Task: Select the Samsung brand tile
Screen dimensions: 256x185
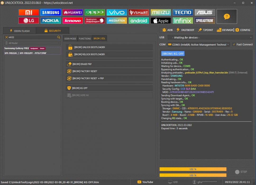Action: [51, 12]
